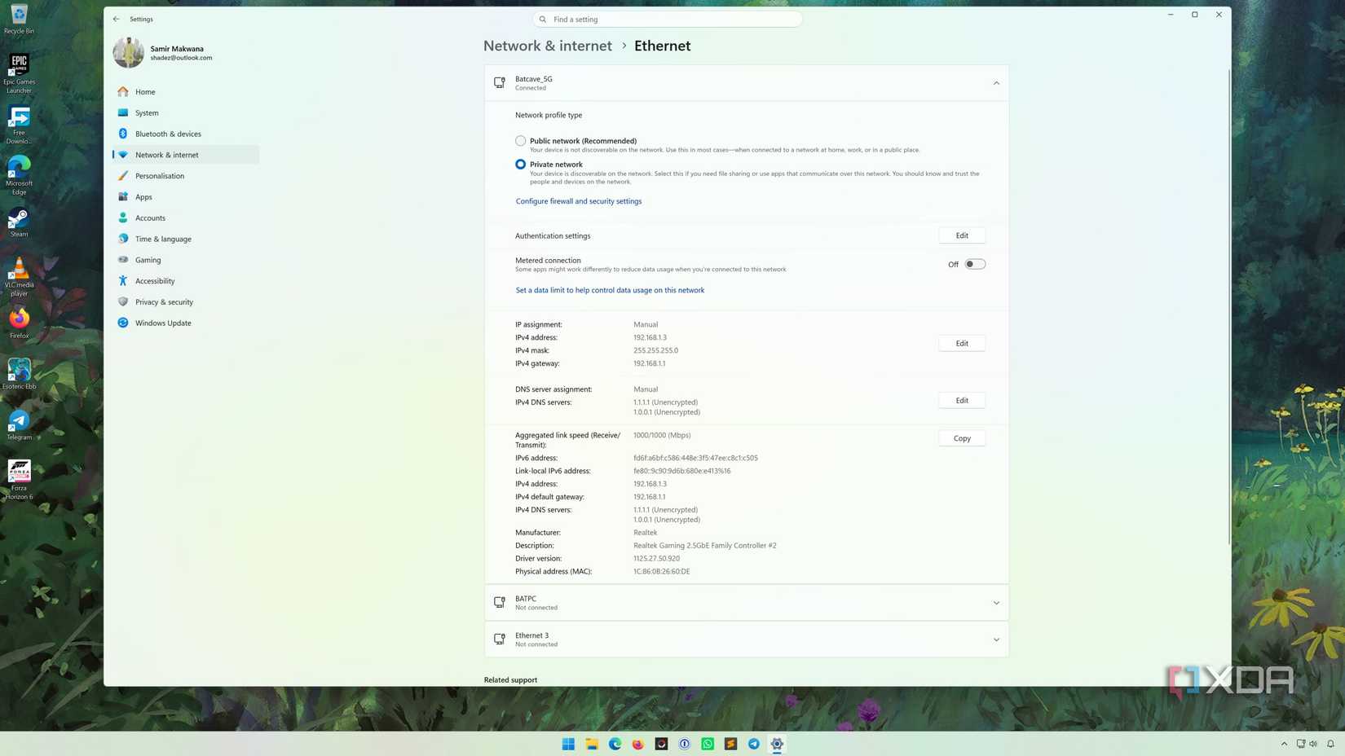Go to Bluetooth & devices settings
Image resolution: width=1345 pixels, height=756 pixels.
click(x=186, y=134)
